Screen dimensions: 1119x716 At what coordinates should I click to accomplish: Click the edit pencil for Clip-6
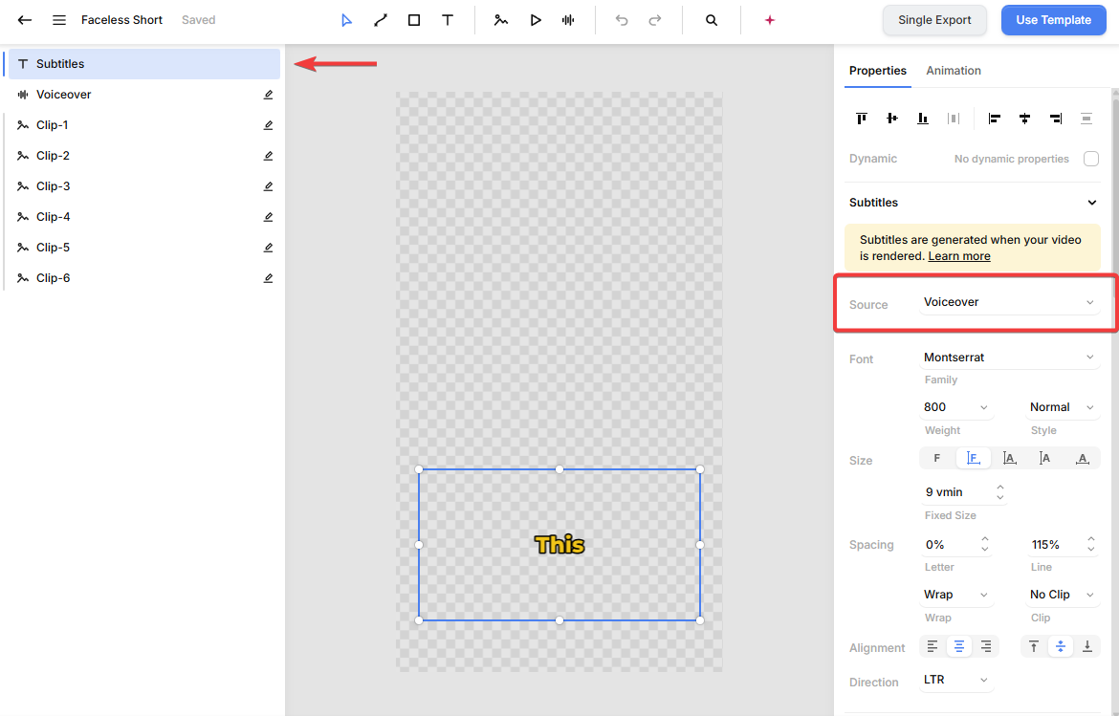click(x=269, y=278)
